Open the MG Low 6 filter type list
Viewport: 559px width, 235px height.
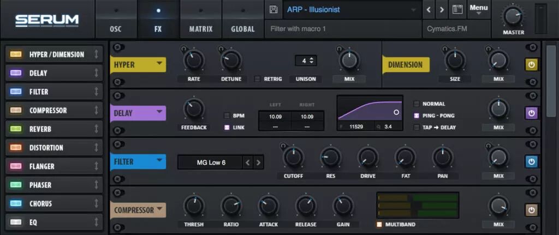tap(211, 162)
